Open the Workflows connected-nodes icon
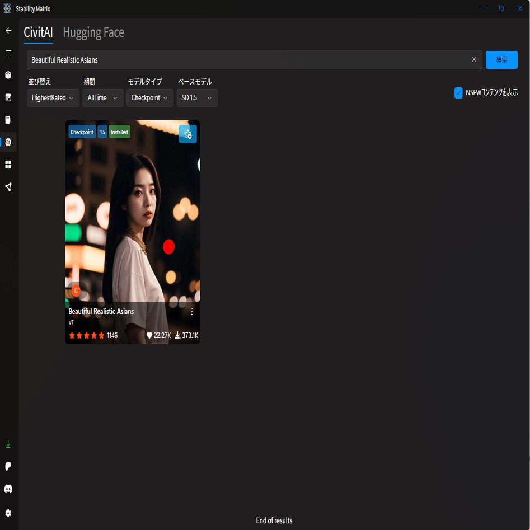530x530 pixels. click(x=8, y=187)
